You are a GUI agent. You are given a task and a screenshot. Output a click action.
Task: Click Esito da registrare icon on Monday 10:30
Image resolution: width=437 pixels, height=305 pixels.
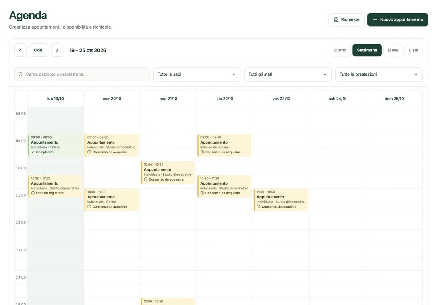click(x=33, y=193)
